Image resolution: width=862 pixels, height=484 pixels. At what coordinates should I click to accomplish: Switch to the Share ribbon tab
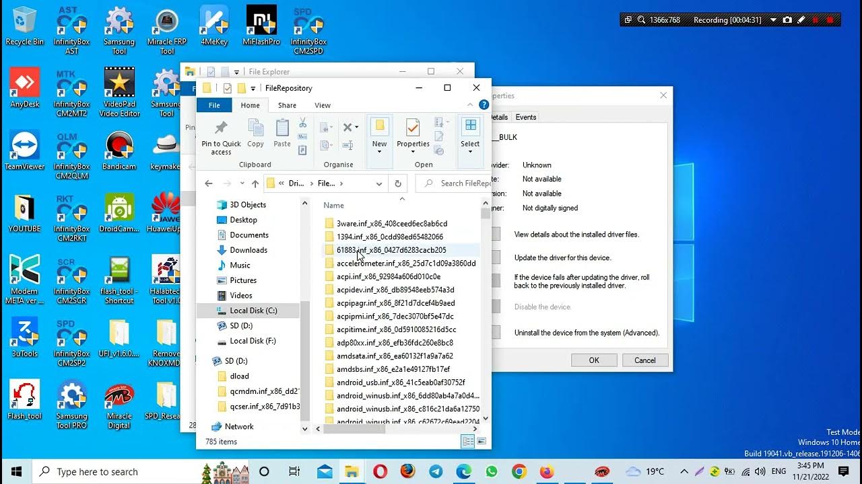click(x=287, y=105)
